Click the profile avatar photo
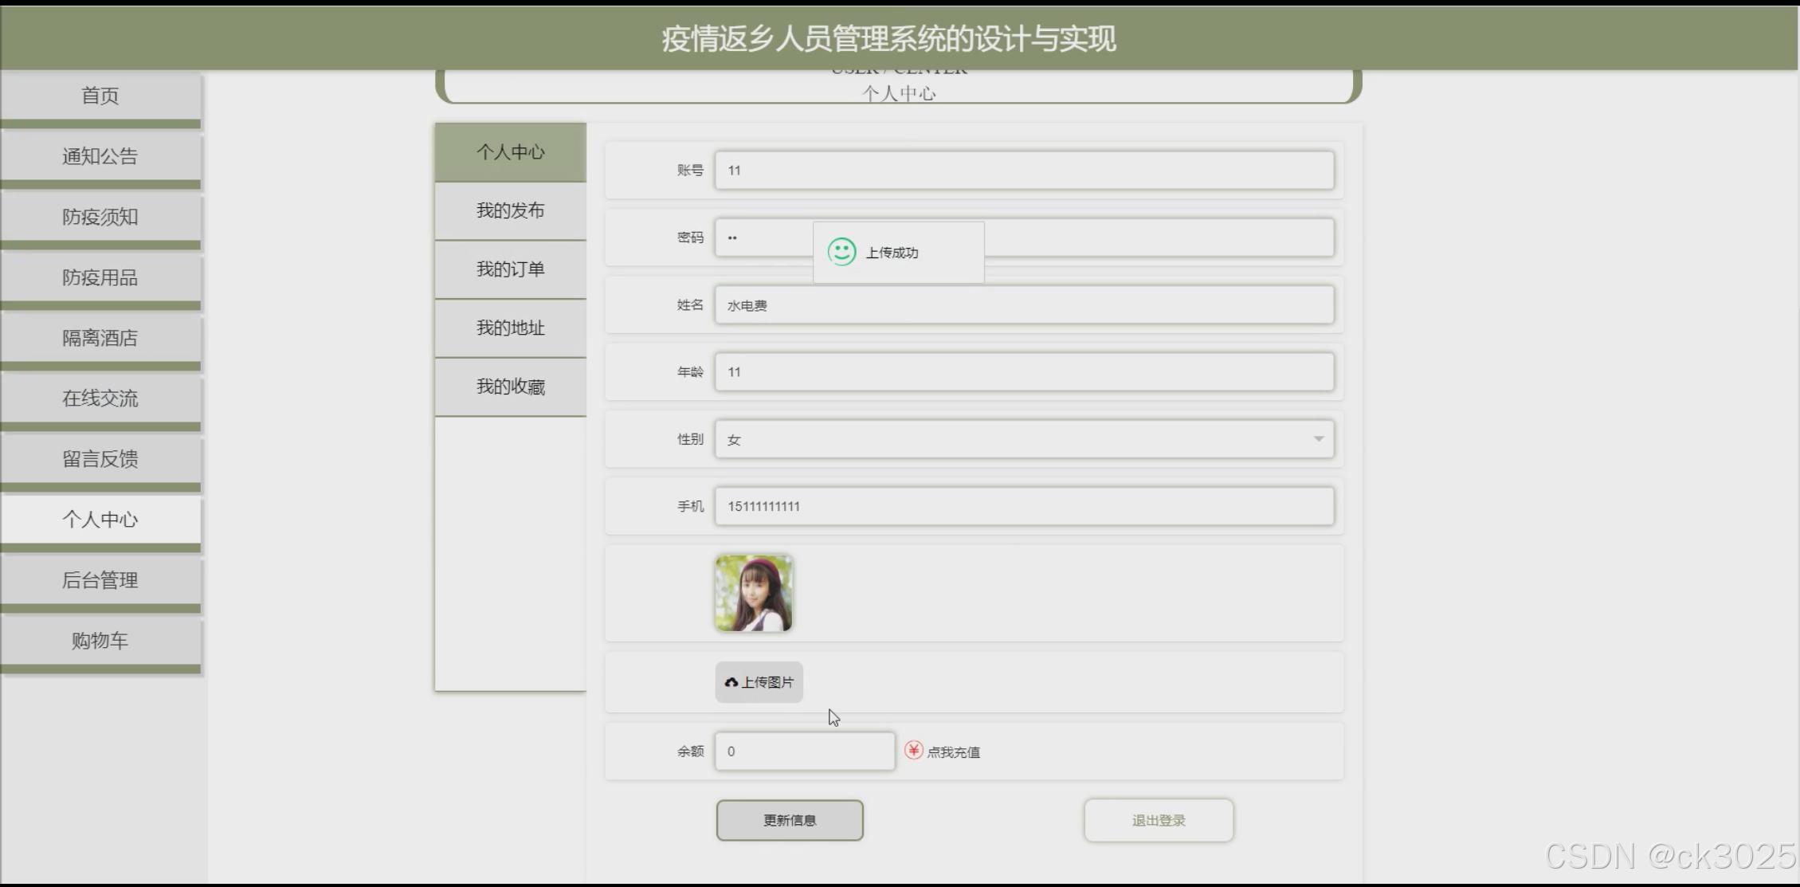The height and width of the screenshot is (887, 1800). [753, 593]
